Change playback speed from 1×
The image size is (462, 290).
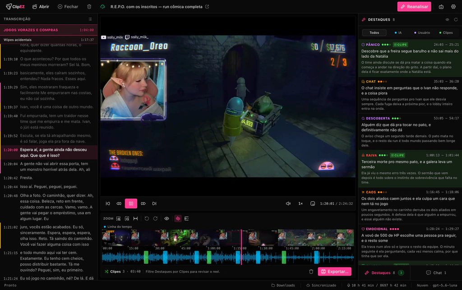coord(300,203)
